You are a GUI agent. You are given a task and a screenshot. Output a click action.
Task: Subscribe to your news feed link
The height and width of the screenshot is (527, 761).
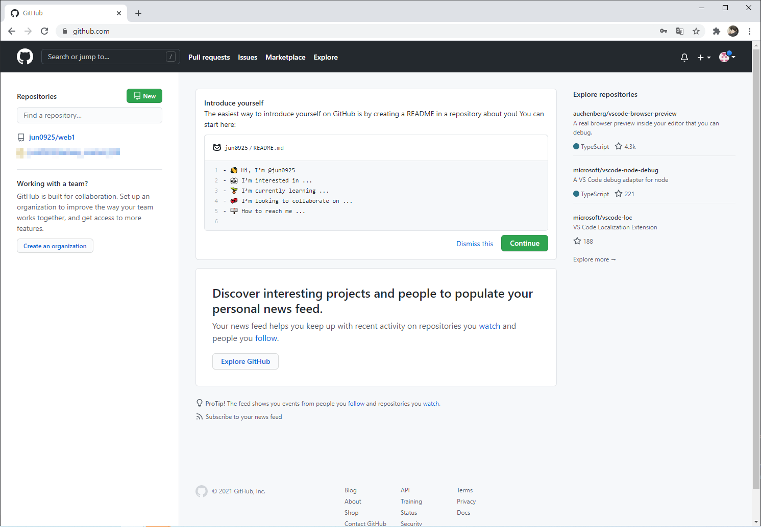[x=243, y=417]
